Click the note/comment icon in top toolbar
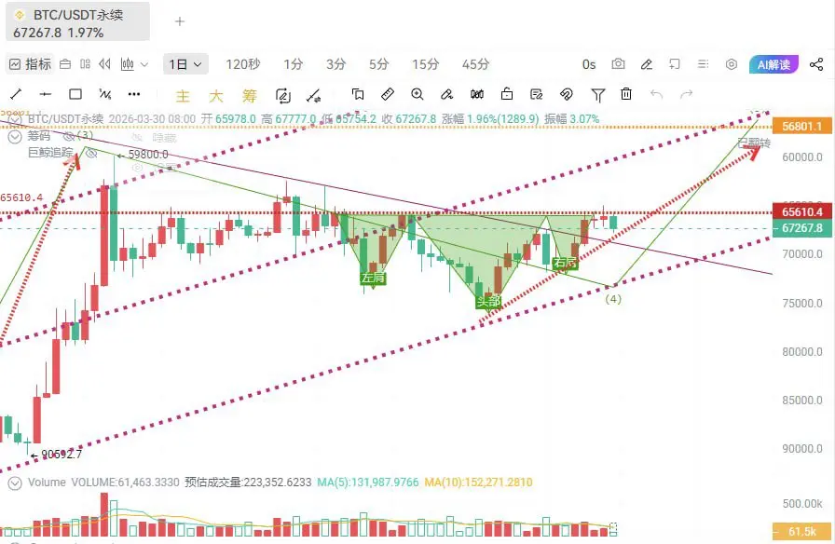835x544 pixels. (x=675, y=64)
